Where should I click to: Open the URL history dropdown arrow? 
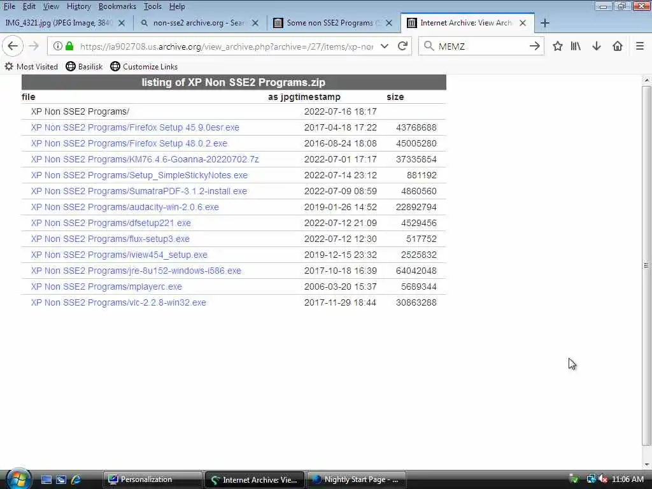pyautogui.click(x=385, y=46)
